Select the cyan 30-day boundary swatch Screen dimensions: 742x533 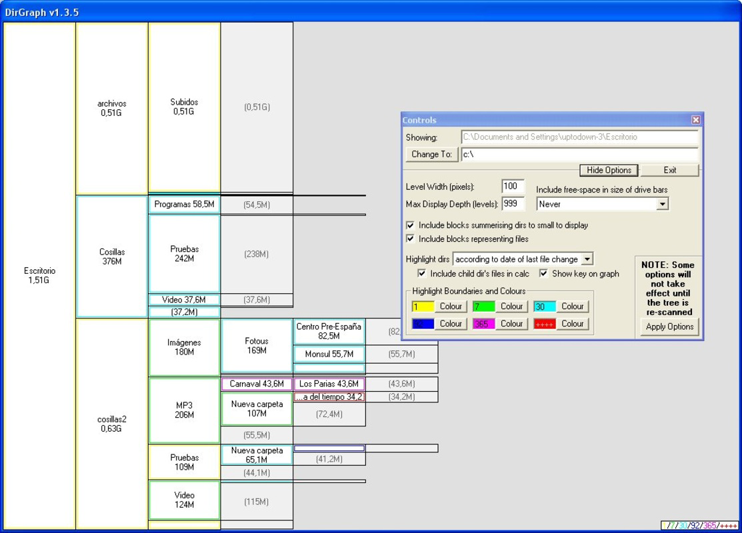tap(545, 306)
